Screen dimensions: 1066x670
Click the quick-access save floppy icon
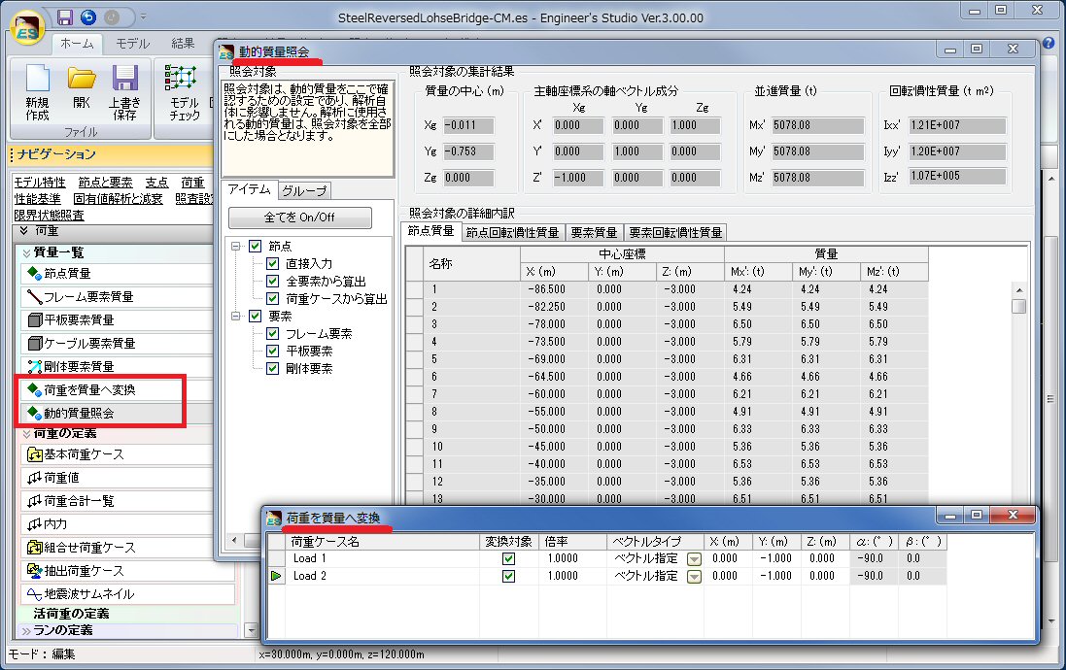pyautogui.click(x=64, y=17)
